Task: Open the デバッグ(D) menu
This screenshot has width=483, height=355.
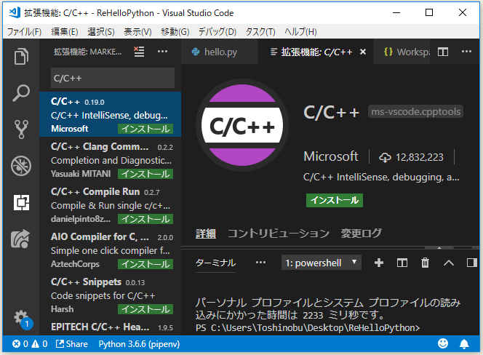Action: tap(217, 32)
